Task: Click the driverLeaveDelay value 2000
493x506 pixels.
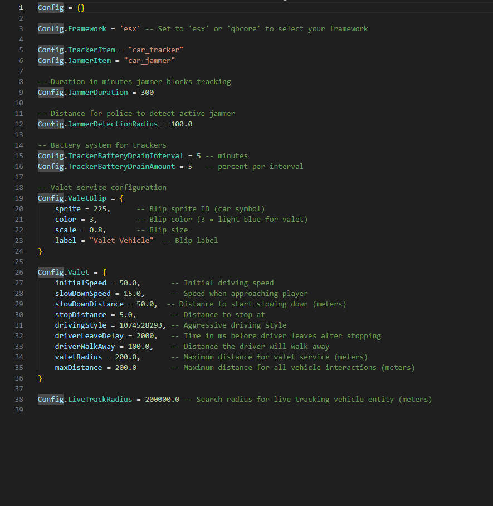Action: point(145,336)
